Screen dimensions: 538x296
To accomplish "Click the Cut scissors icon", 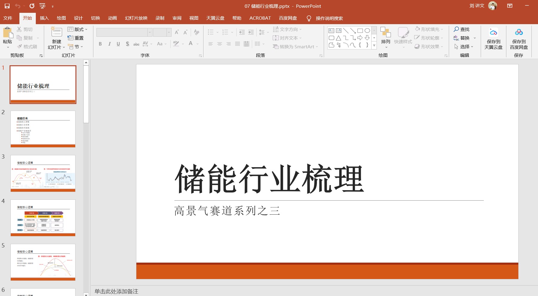I will [19, 29].
